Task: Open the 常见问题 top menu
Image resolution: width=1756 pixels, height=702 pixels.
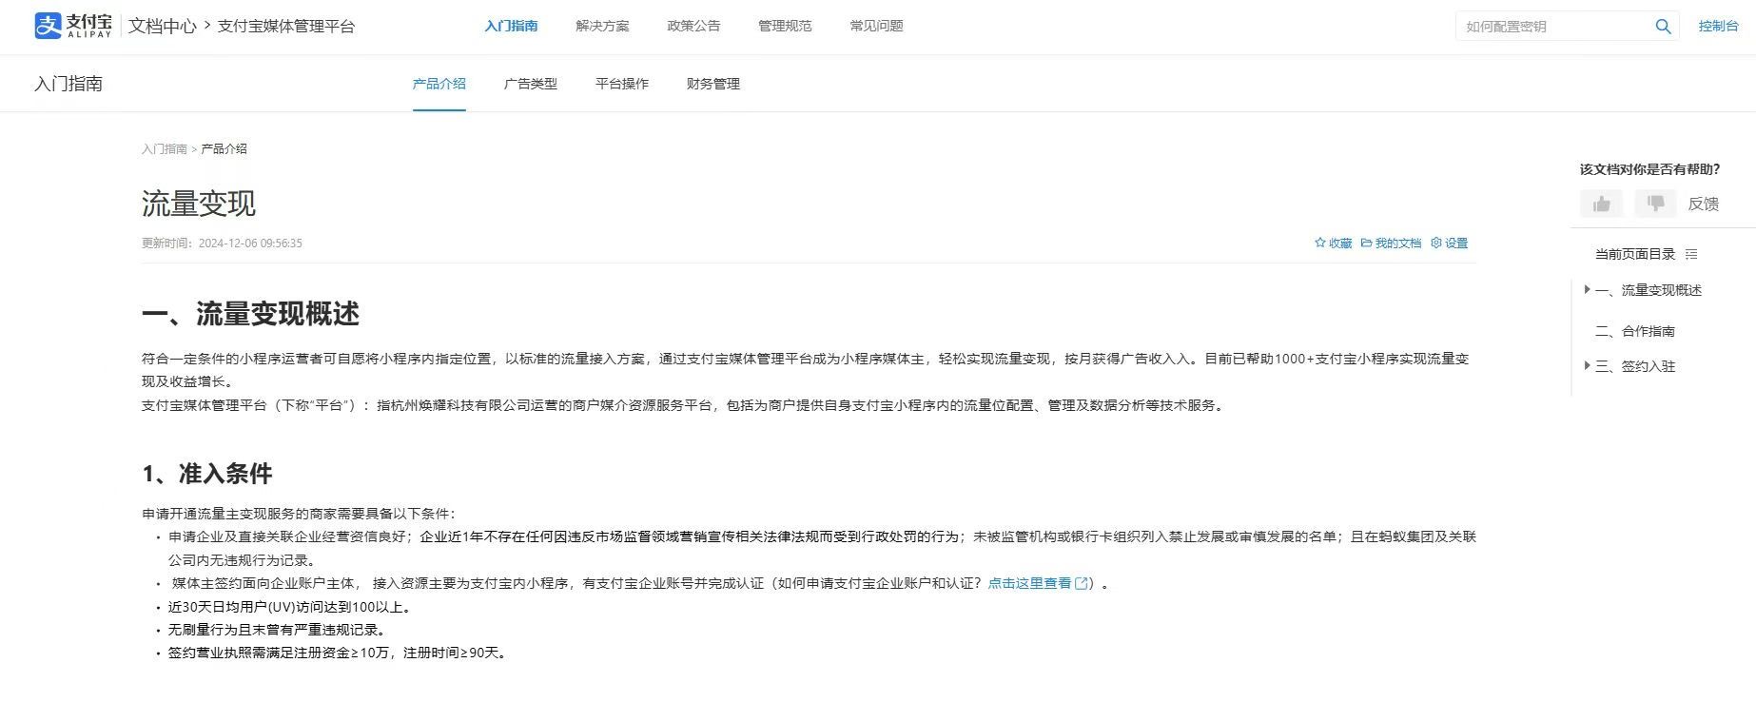Action: 876,26
